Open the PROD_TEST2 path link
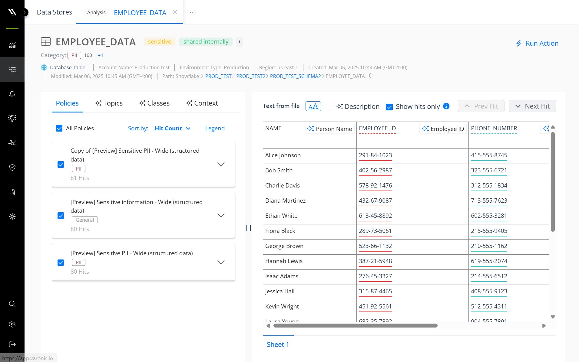This screenshot has width=579, height=362. click(x=251, y=76)
